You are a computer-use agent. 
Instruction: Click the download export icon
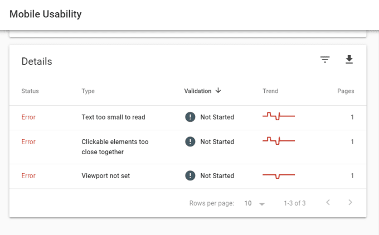[349, 60]
